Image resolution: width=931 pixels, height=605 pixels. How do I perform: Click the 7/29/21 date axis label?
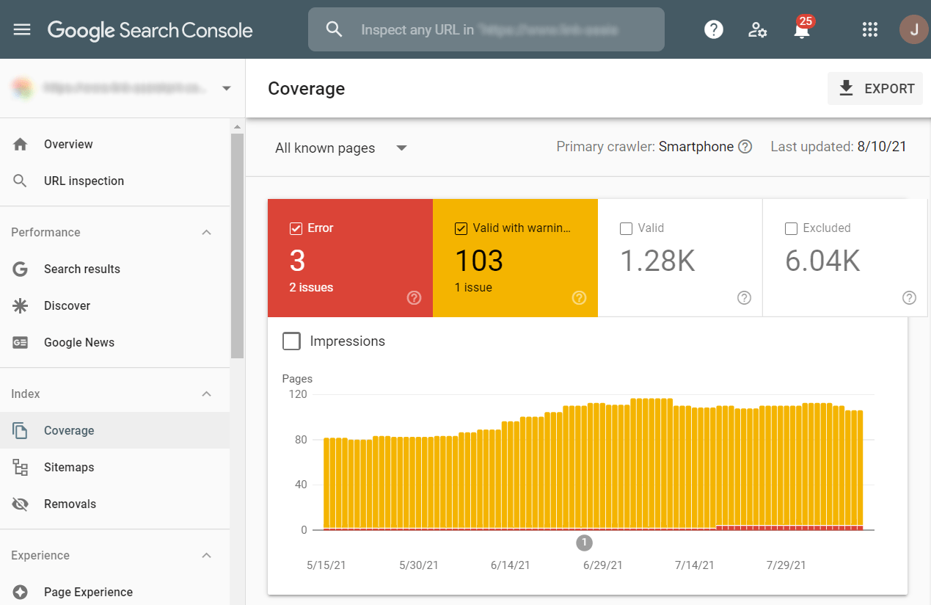tap(786, 565)
